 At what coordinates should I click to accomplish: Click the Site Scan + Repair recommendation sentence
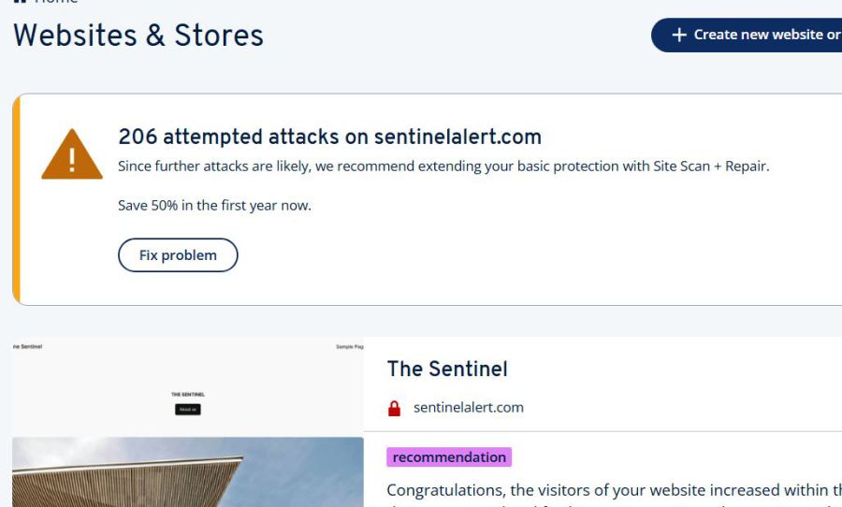(443, 167)
